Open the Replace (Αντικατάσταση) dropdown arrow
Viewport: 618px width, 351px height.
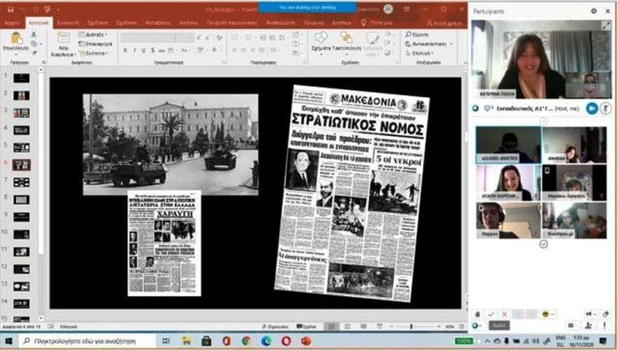[452, 44]
